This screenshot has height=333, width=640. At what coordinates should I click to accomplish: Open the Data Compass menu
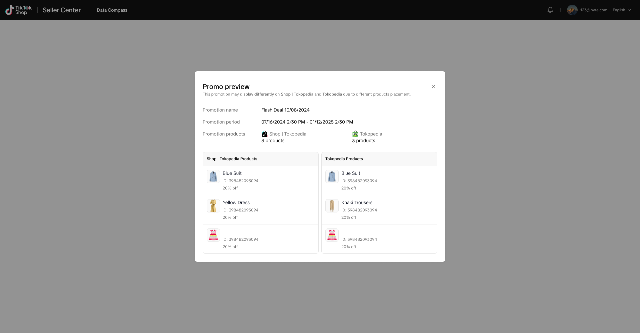point(112,10)
